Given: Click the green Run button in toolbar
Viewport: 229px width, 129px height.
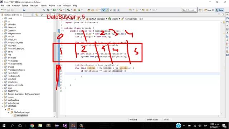Looking at the screenshot, I should (54, 10).
